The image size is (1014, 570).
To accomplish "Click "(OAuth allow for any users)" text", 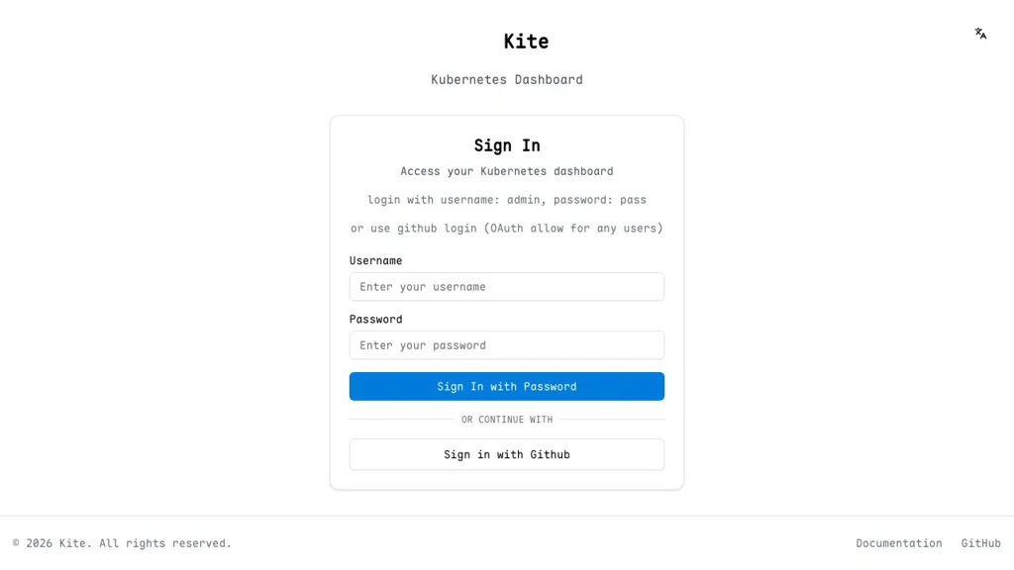I will tap(573, 229).
